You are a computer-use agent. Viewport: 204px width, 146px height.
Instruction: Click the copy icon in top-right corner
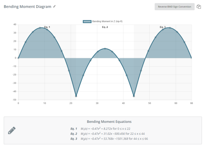[199, 7]
